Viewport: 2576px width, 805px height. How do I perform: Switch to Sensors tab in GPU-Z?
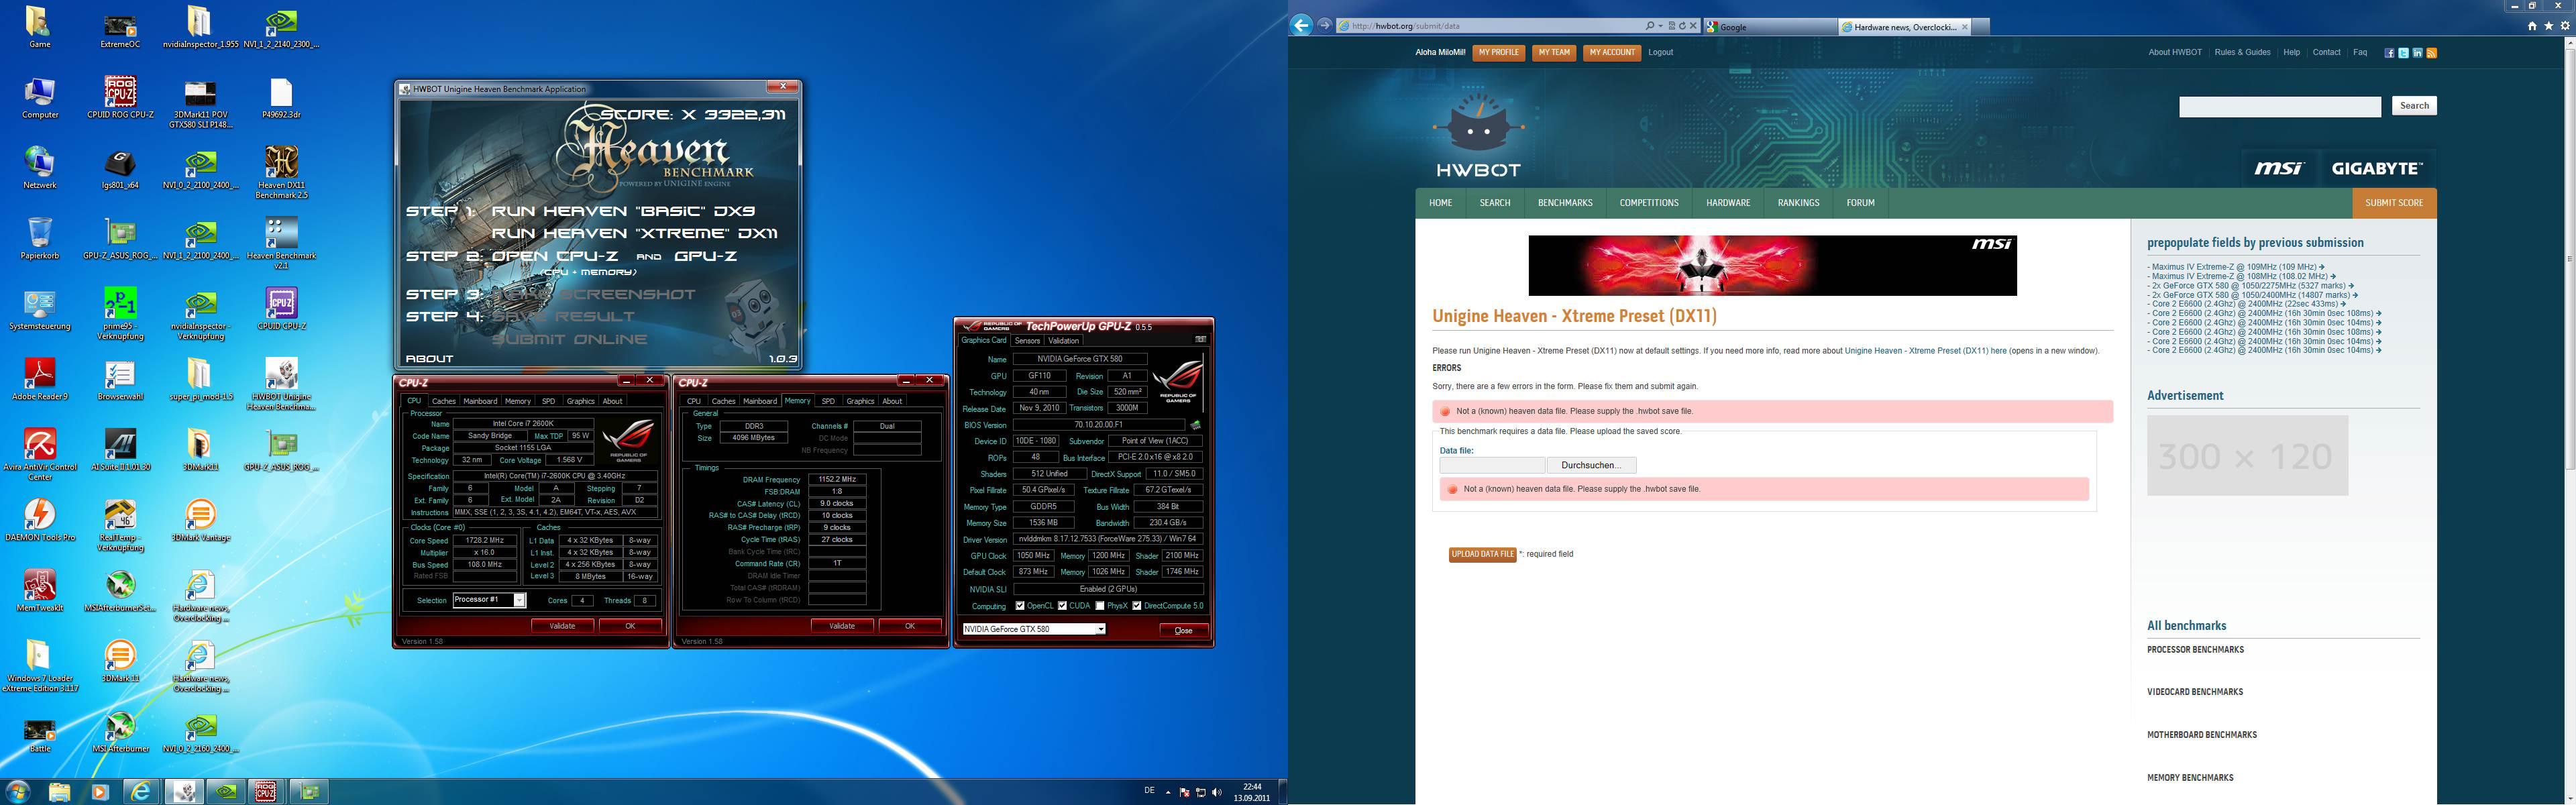pyautogui.click(x=1028, y=340)
